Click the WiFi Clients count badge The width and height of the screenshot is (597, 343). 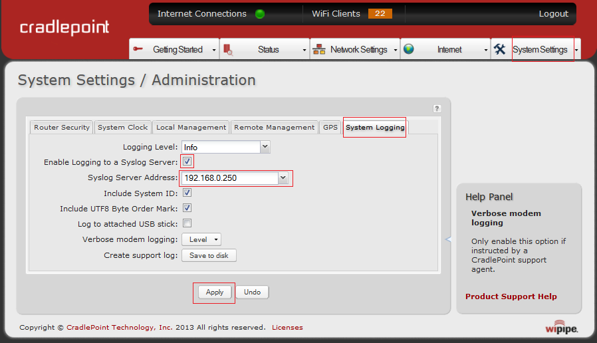coord(380,14)
